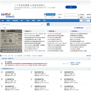The height and width of the screenshot is (91, 91).
Task: Collapse the 新手交流 section
Action: click(89, 59)
